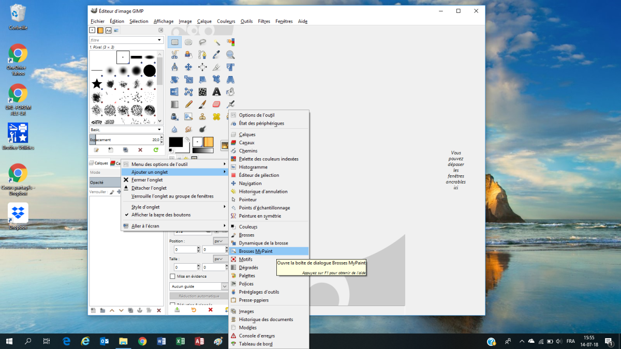Activate the Bucket Fill tool

point(230,92)
